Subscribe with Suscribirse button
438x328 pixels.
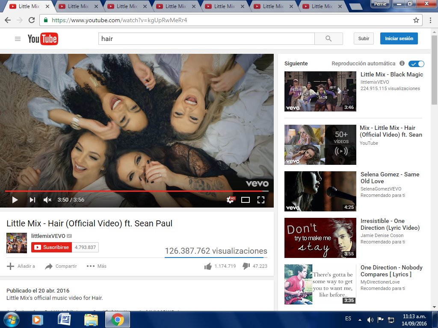52,247
